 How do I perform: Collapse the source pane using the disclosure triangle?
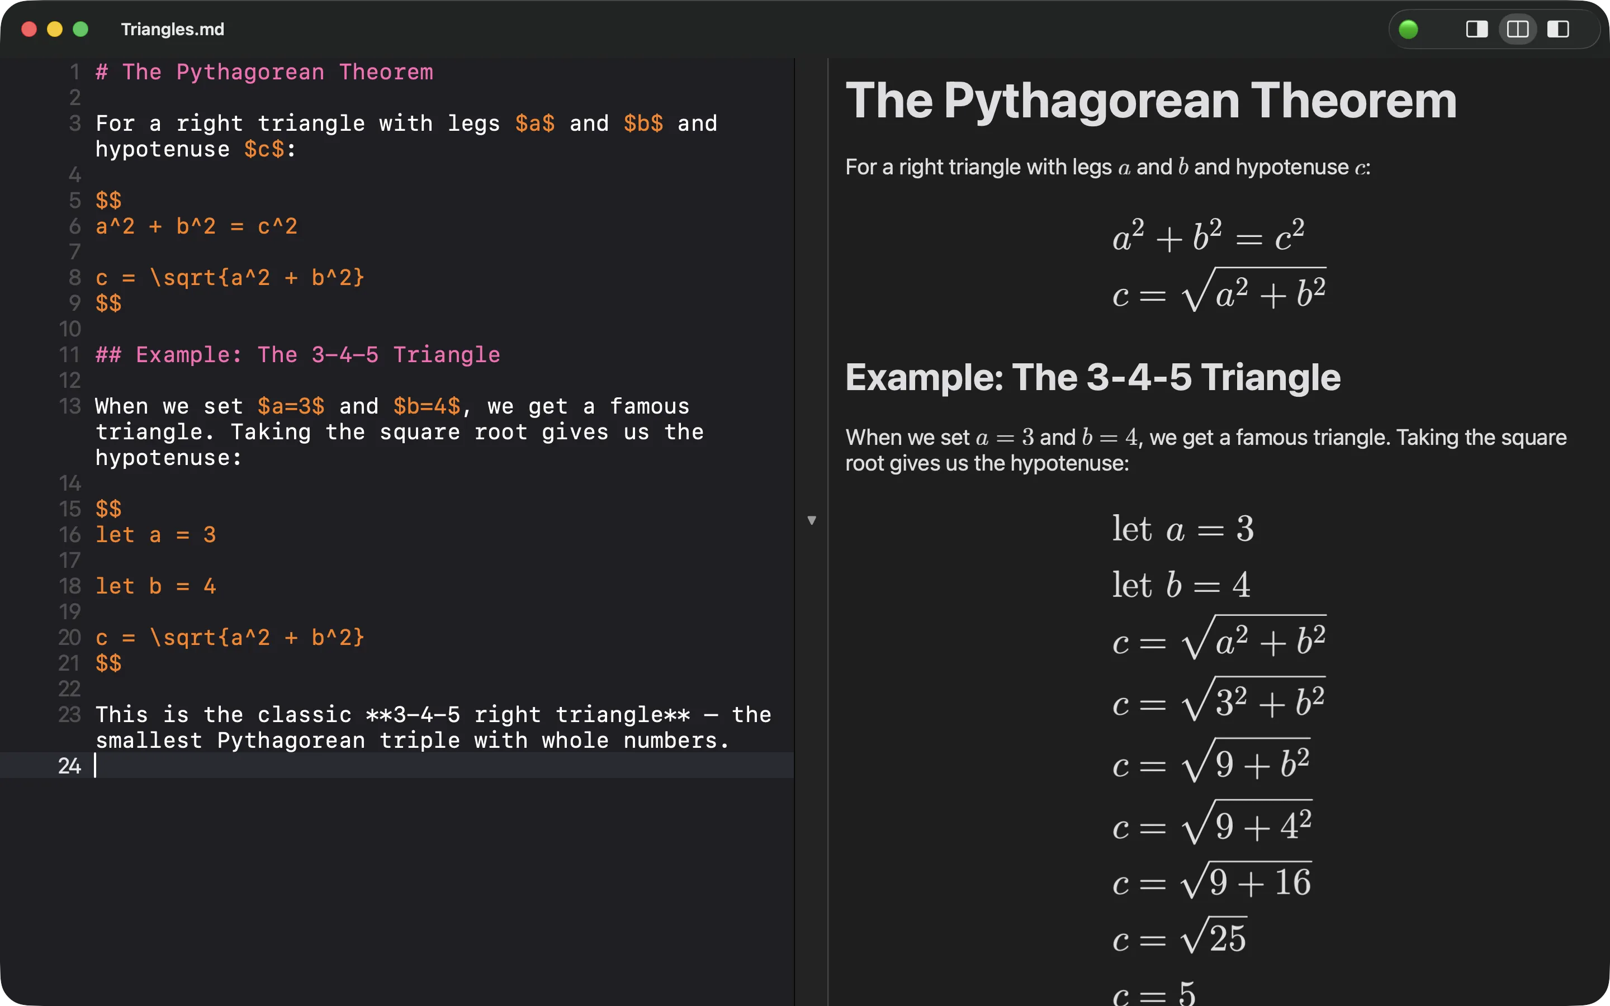[x=812, y=520]
